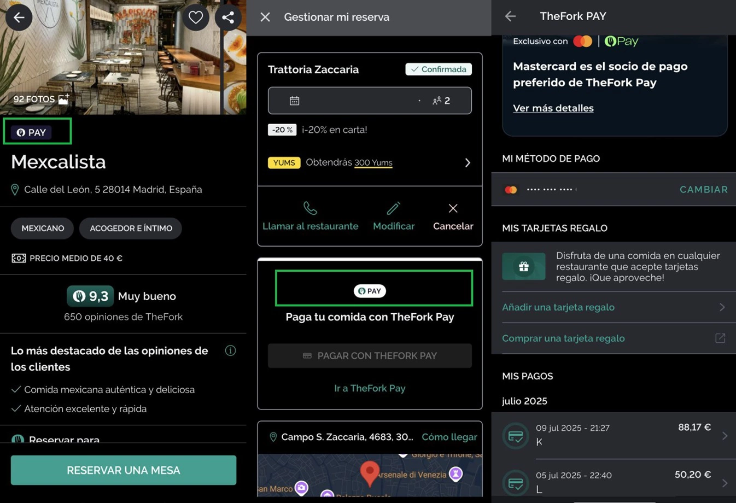Modify the reservation with Modificar
736x503 pixels.
pos(394,217)
